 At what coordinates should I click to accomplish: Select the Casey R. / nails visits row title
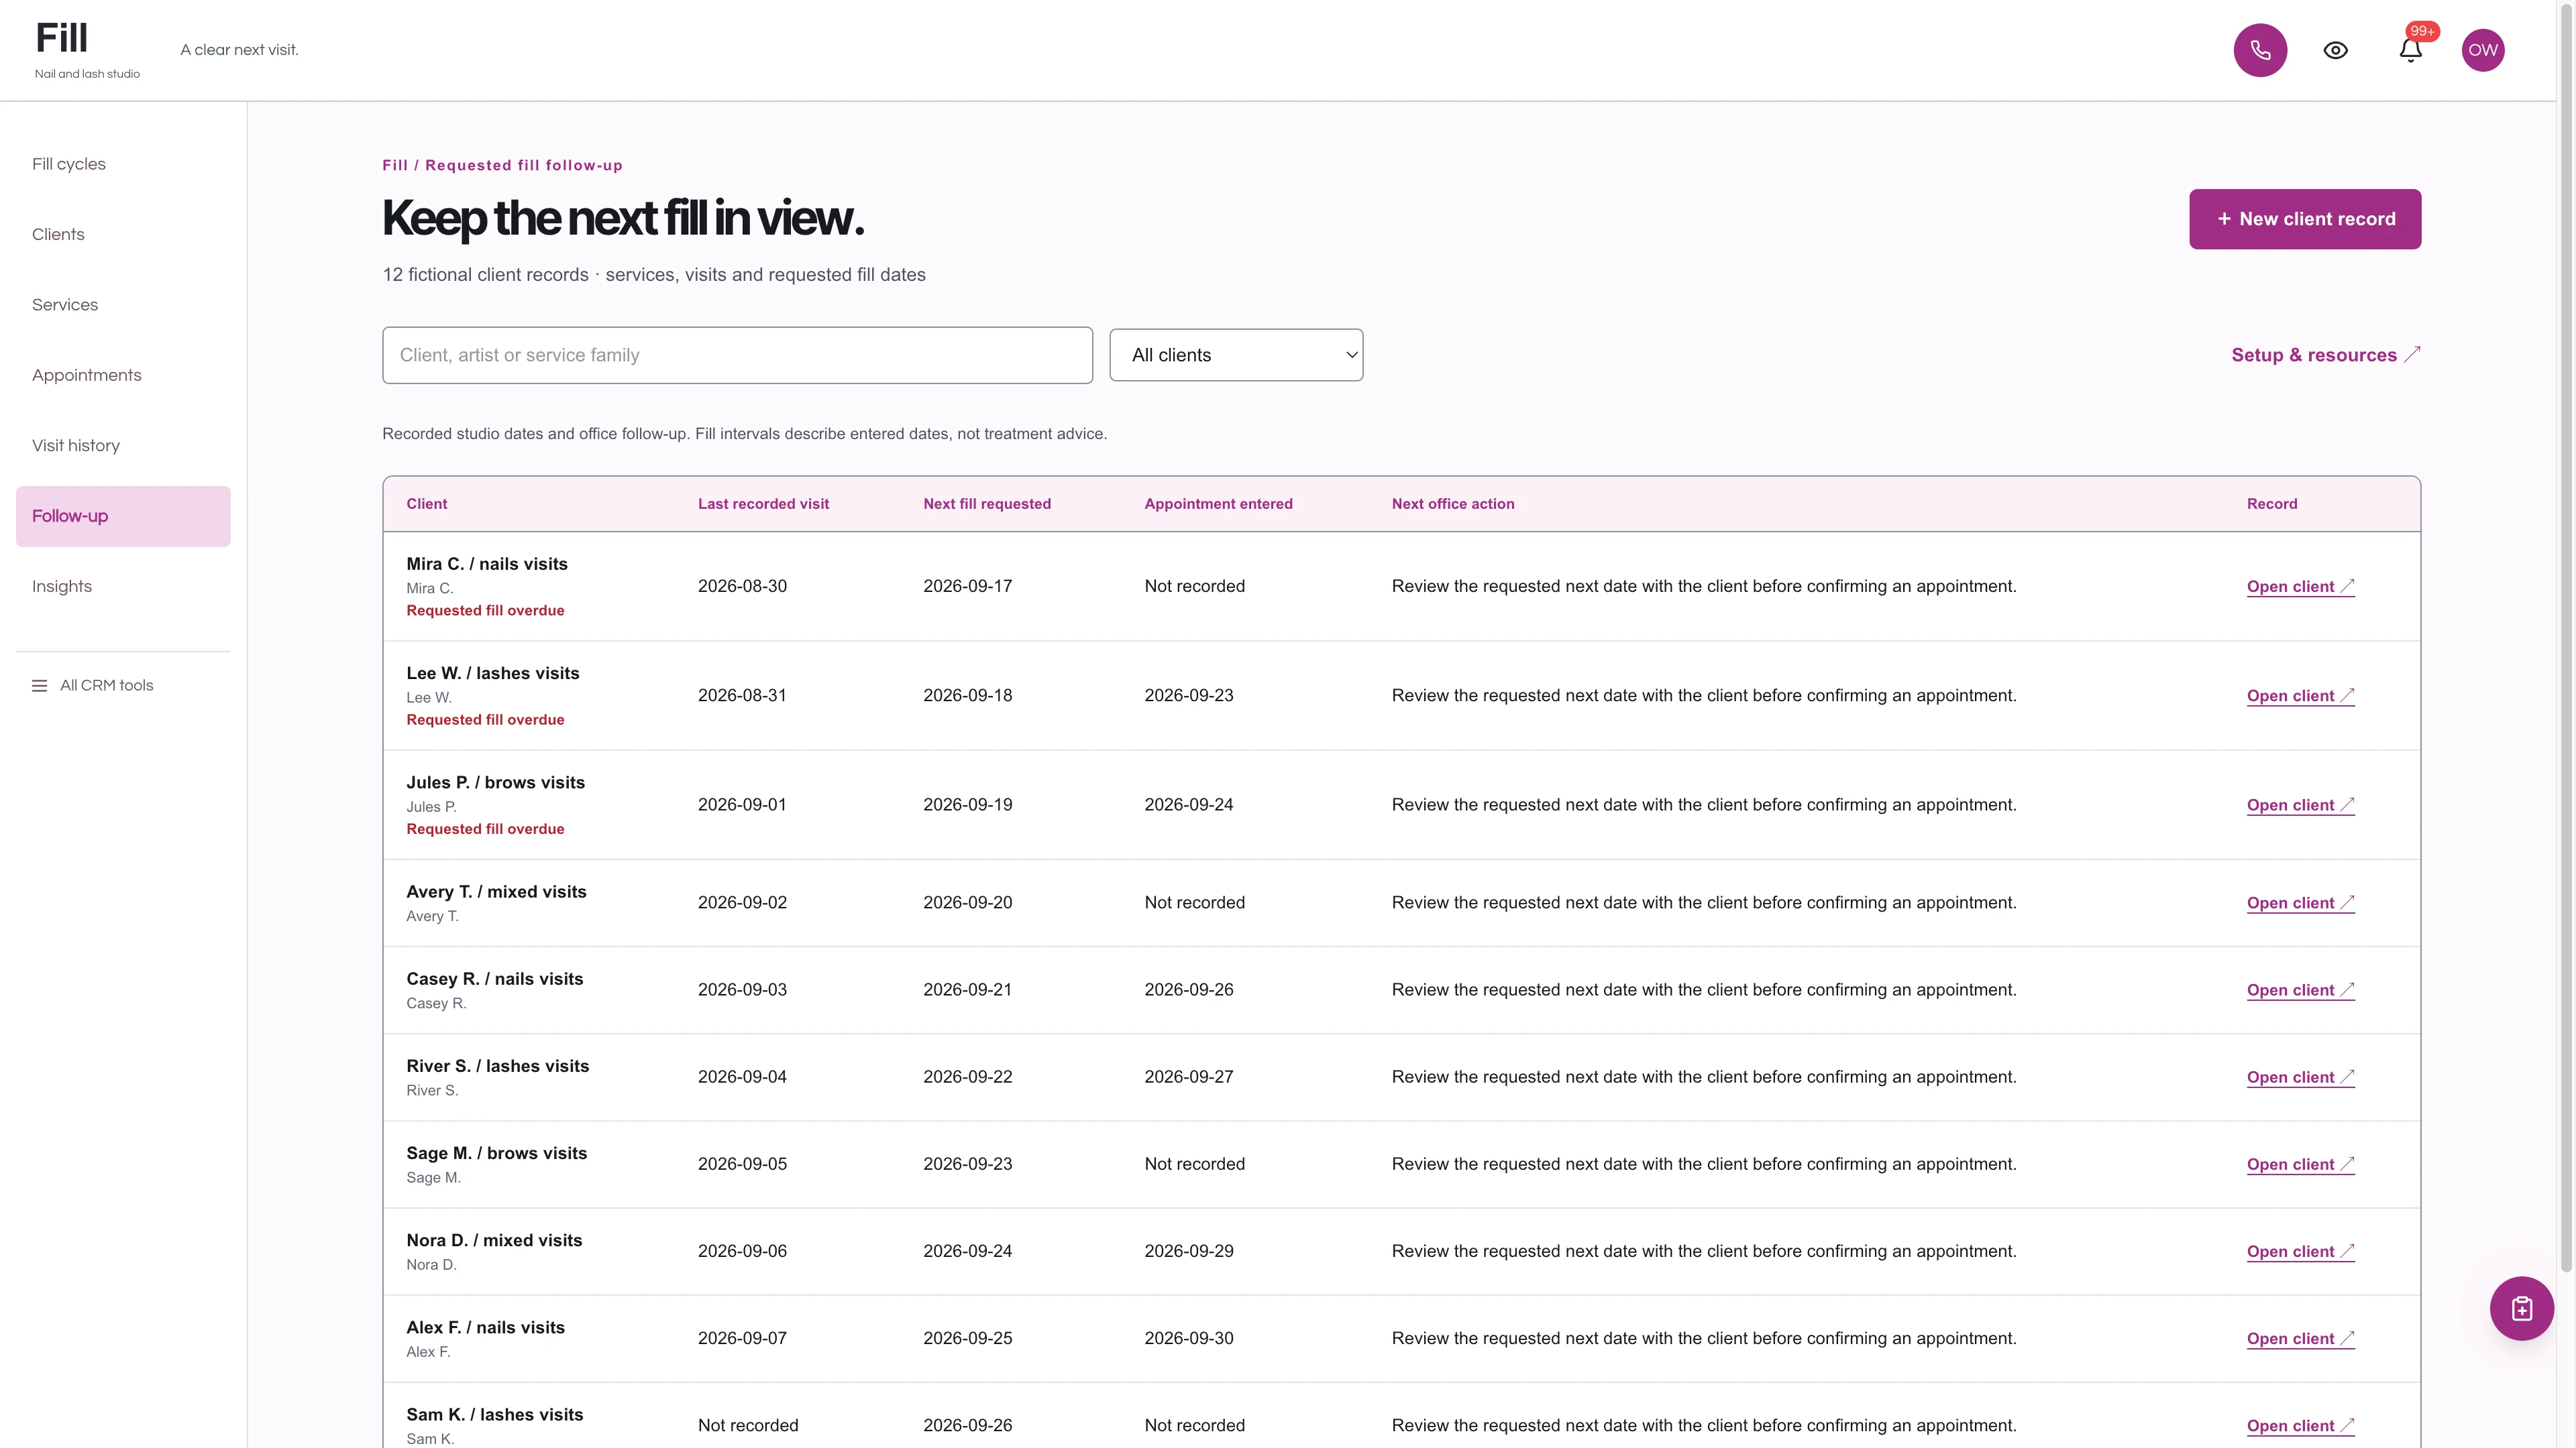point(495,978)
